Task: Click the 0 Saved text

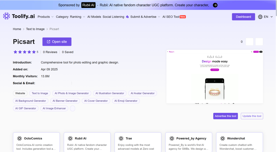Action: click(68, 52)
